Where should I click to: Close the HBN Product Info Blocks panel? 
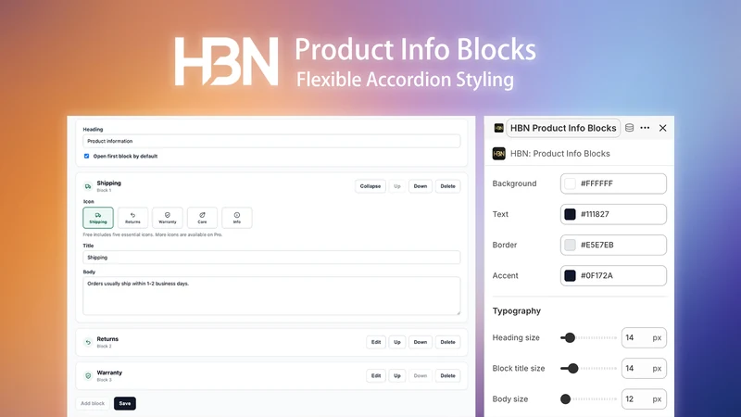pyautogui.click(x=662, y=128)
